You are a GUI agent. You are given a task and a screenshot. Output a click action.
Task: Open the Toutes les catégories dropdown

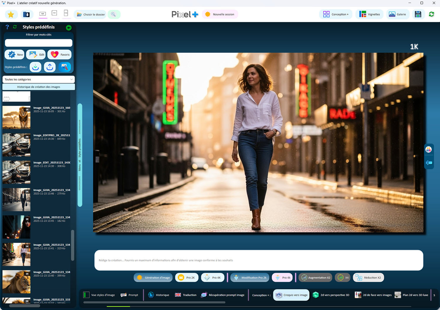pyautogui.click(x=38, y=79)
